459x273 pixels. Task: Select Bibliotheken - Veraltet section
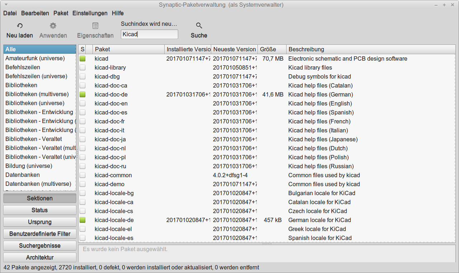39,139
